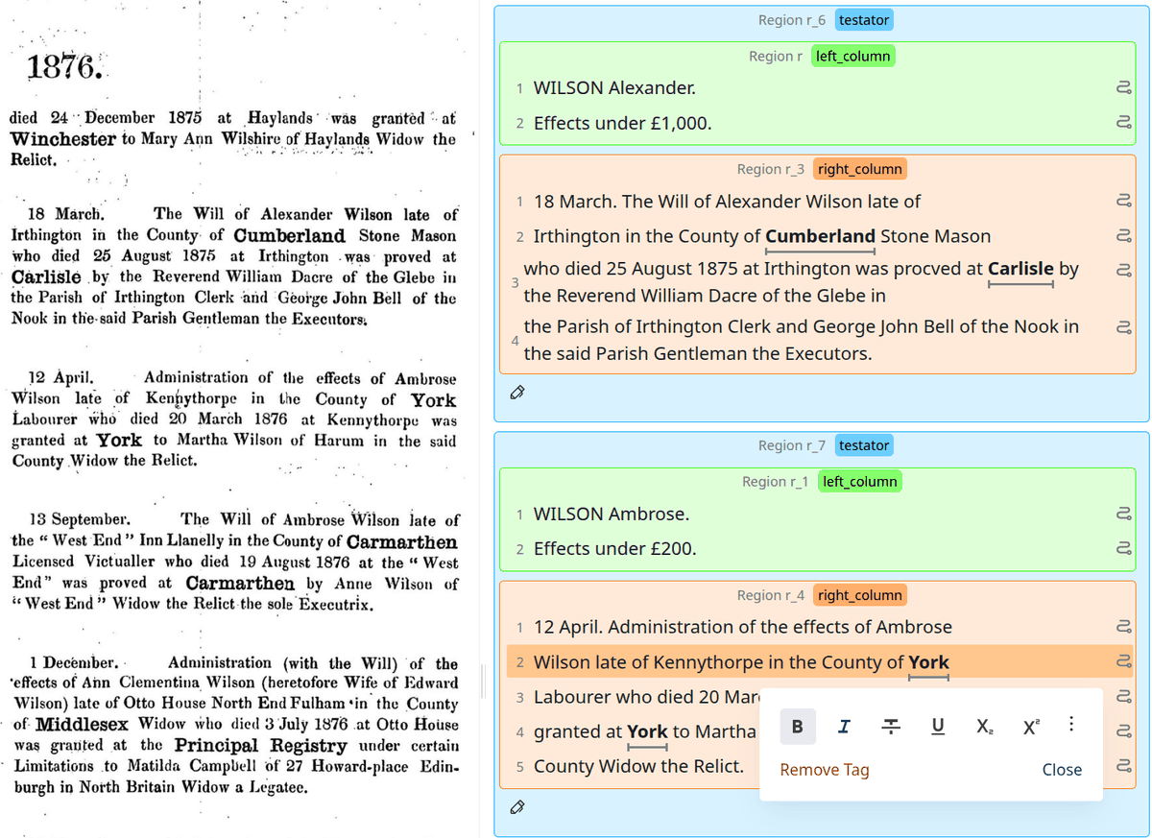Apply superscript formatting from the popup toolbar
The image size is (1152, 838).
1030,727
